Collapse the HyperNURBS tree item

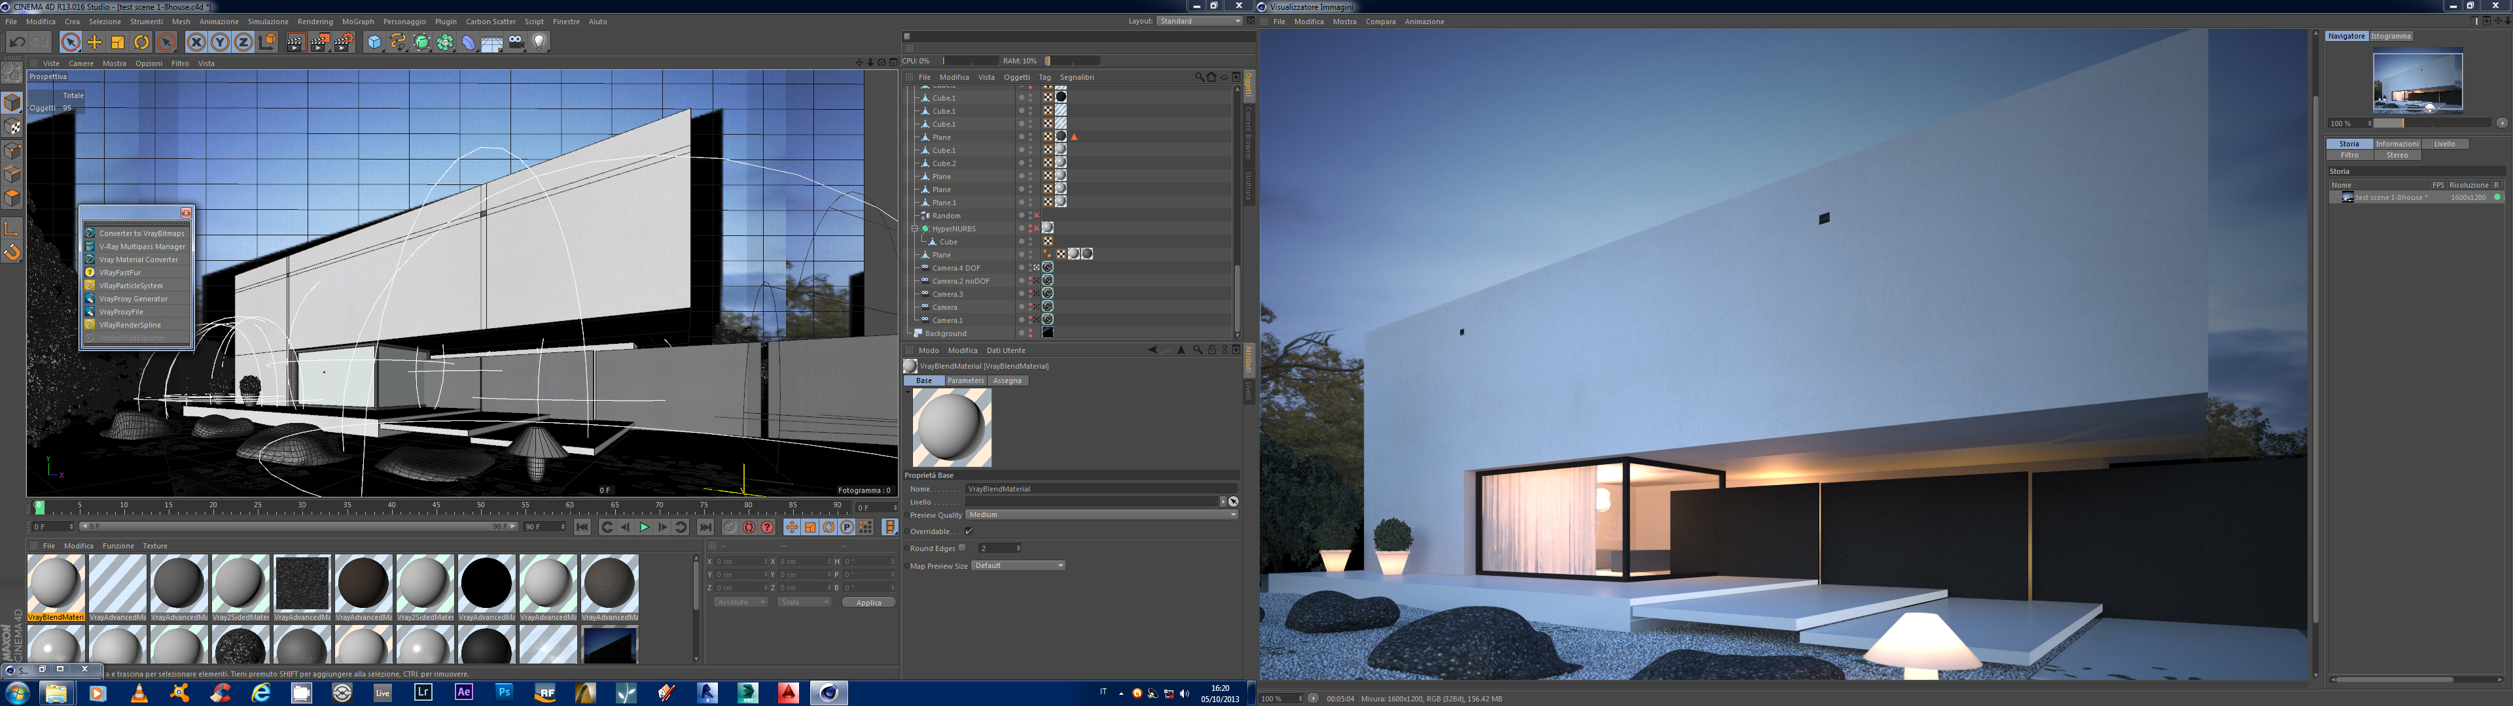[x=915, y=229]
